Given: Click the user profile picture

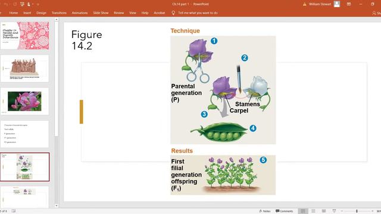Looking at the screenshot, I should [x=337, y=4].
